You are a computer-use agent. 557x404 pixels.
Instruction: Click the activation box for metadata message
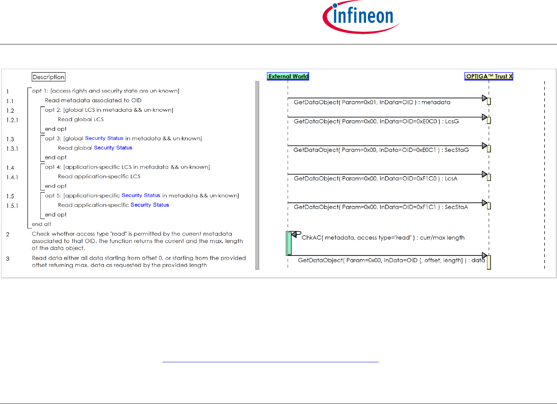[x=489, y=101]
